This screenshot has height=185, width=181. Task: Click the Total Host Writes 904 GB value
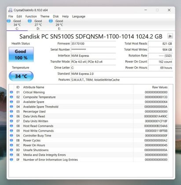pyautogui.click(x=160, y=50)
